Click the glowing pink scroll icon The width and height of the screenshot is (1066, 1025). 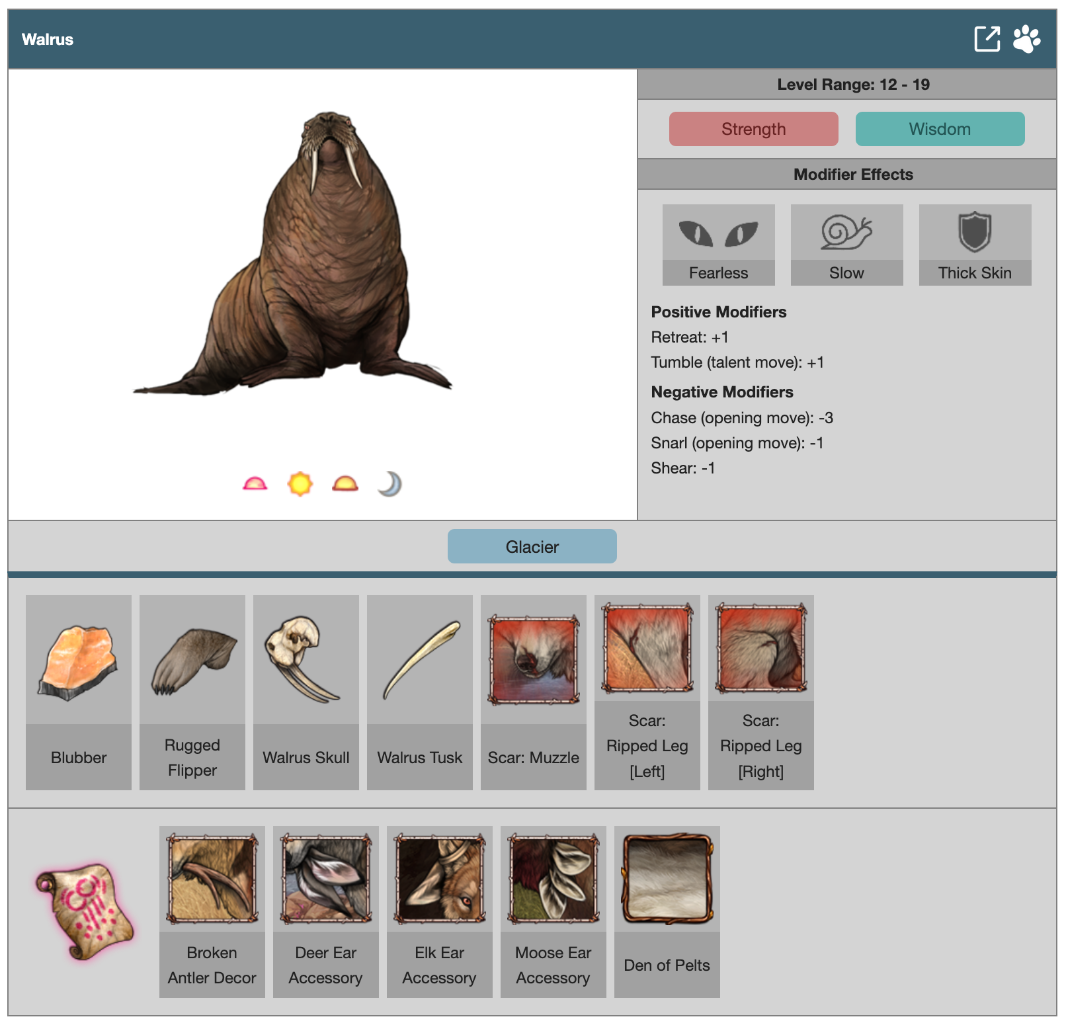[x=84, y=912]
